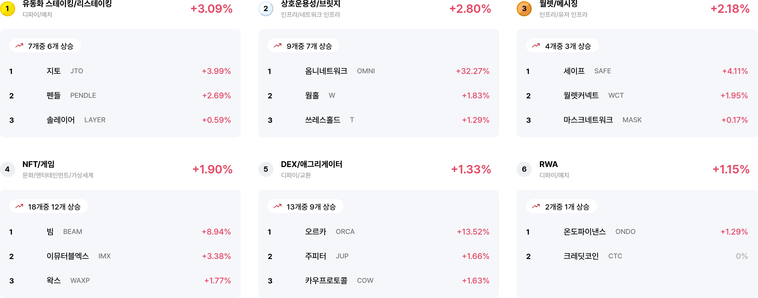Screen dimensions: 758x298
Task: Click the trend arrow beside 13개중 9개 상승
Action: tap(278, 206)
